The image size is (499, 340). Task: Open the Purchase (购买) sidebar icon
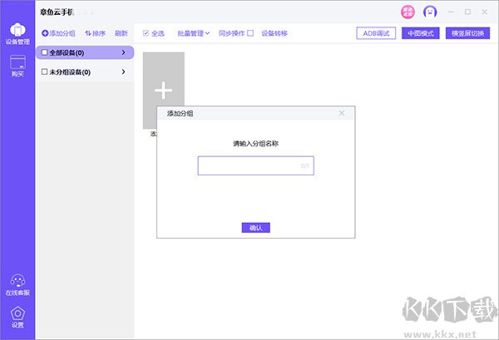pos(17,66)
